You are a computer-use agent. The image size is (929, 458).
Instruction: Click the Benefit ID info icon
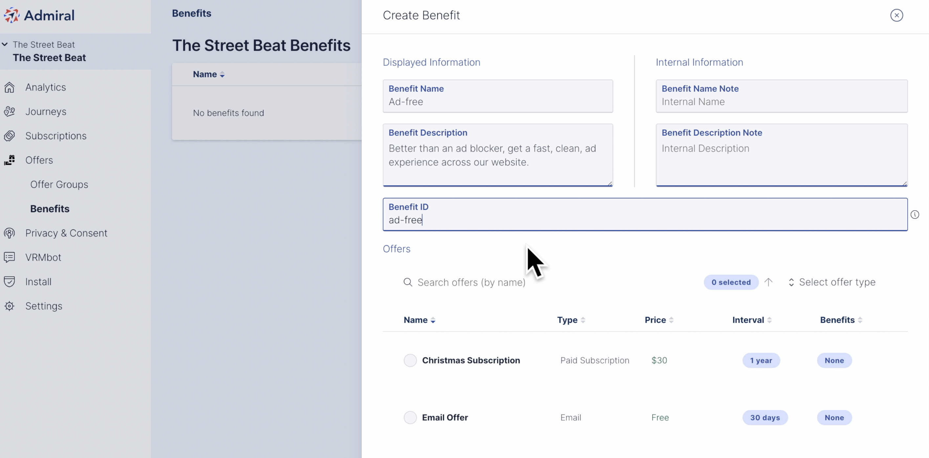[915, 215]
